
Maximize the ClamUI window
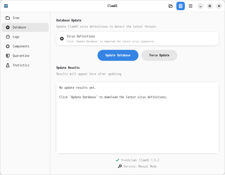[210, 6]
